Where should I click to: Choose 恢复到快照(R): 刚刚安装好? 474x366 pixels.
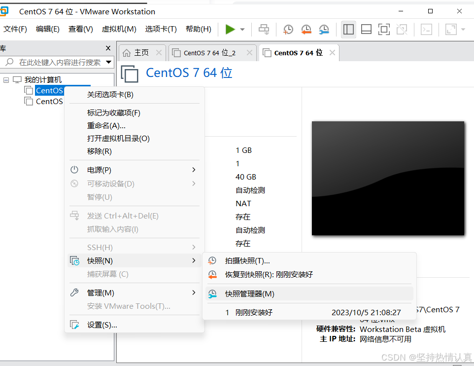tap(309, 275)
